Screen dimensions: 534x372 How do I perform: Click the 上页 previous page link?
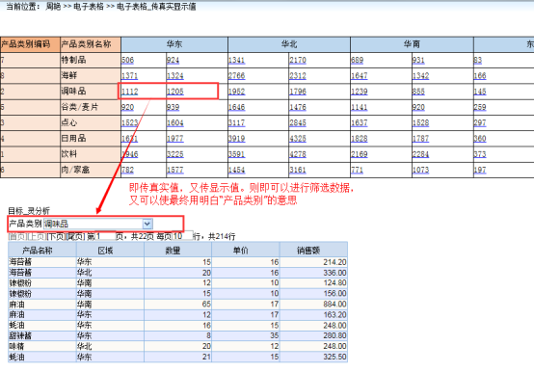point(37,236)
